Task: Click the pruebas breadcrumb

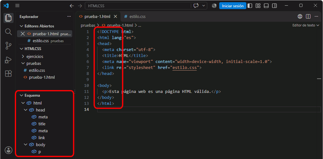Action: pos(88,25)
